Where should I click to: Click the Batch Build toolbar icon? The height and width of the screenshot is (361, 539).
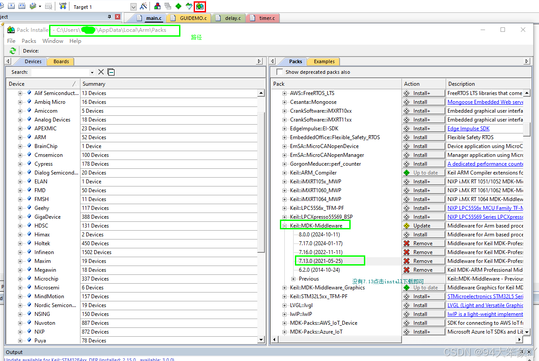pyautogui.click(x=33, y=6)
